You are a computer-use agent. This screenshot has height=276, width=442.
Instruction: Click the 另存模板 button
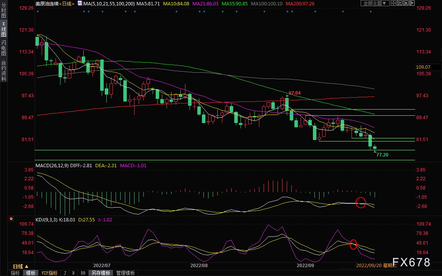(101, 273)
